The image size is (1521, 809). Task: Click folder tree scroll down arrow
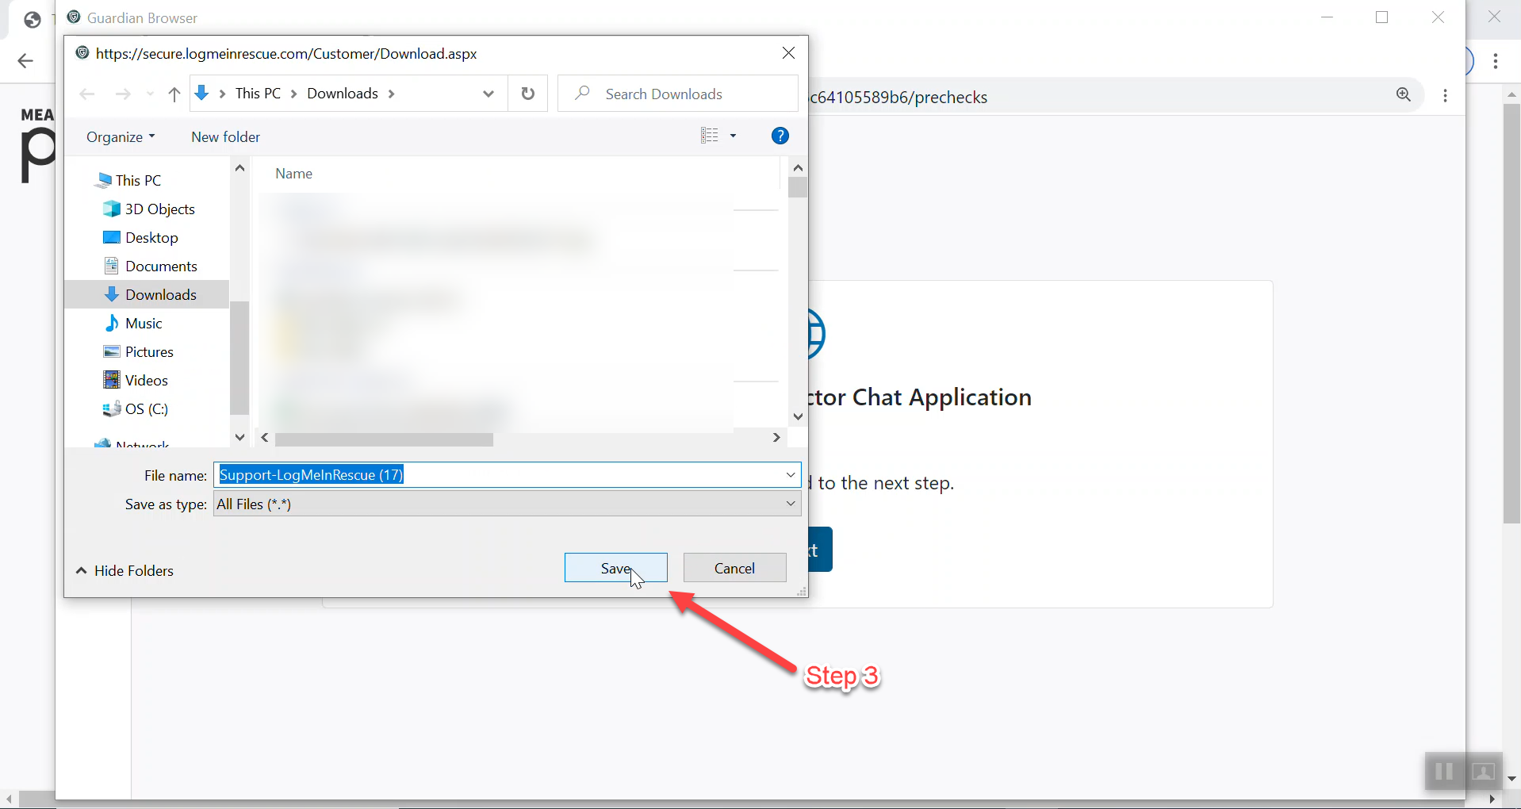pos(239,437)
